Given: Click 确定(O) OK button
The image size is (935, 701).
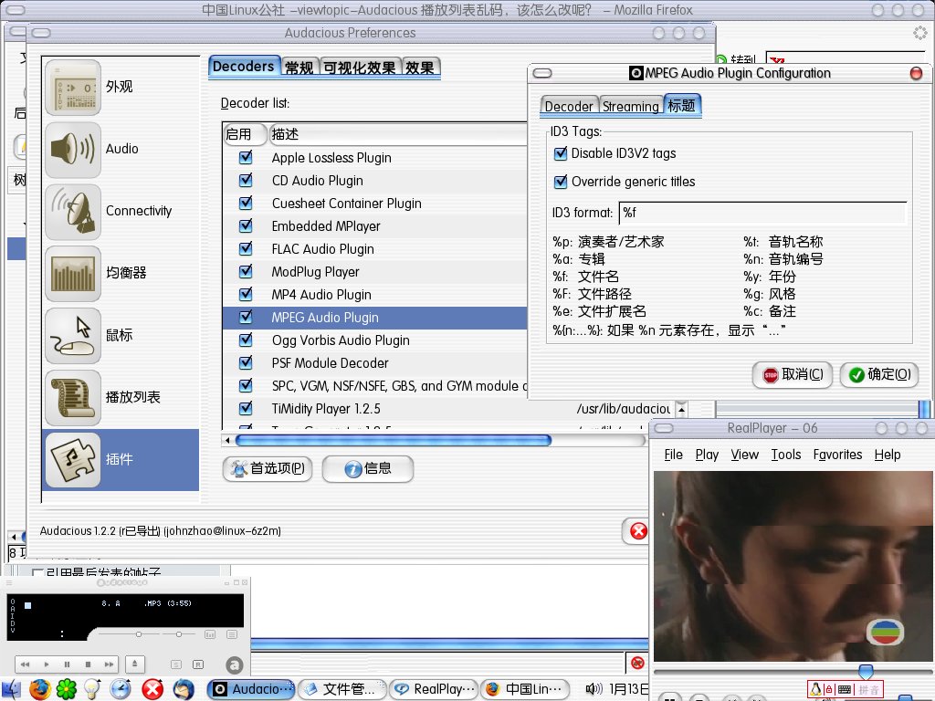Looking at the screenshot, I should tap(879, 375).
